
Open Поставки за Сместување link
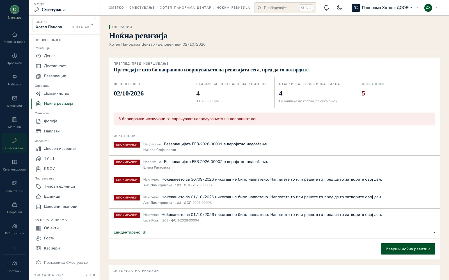pos(64,263)
